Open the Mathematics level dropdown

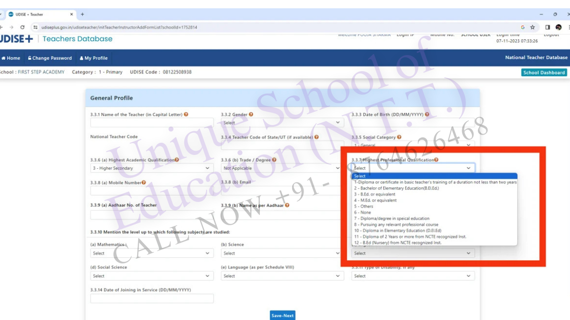[x=152, y=253]
